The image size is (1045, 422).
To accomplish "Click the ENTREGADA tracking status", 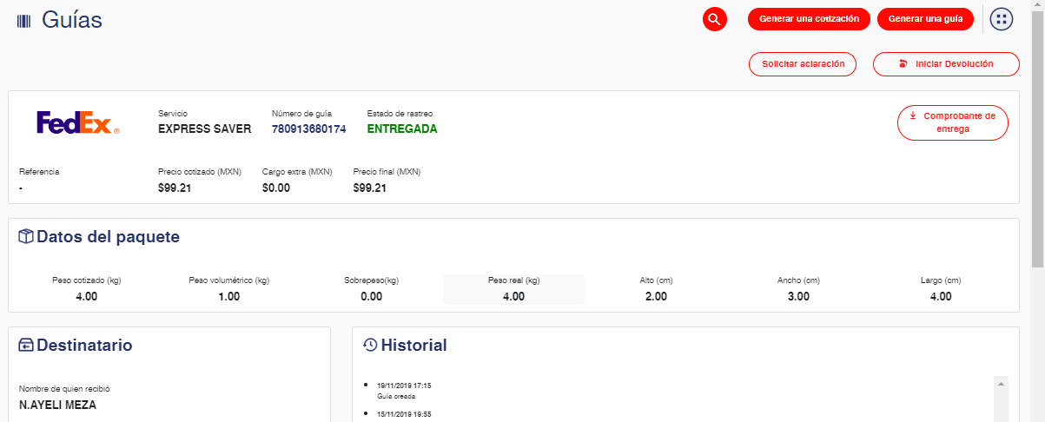I will coord(402,129).
